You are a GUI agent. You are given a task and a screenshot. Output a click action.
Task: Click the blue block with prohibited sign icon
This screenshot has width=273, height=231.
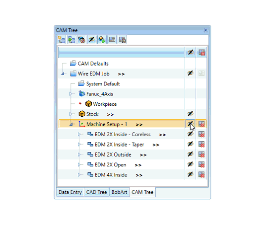tap(82, 40)
